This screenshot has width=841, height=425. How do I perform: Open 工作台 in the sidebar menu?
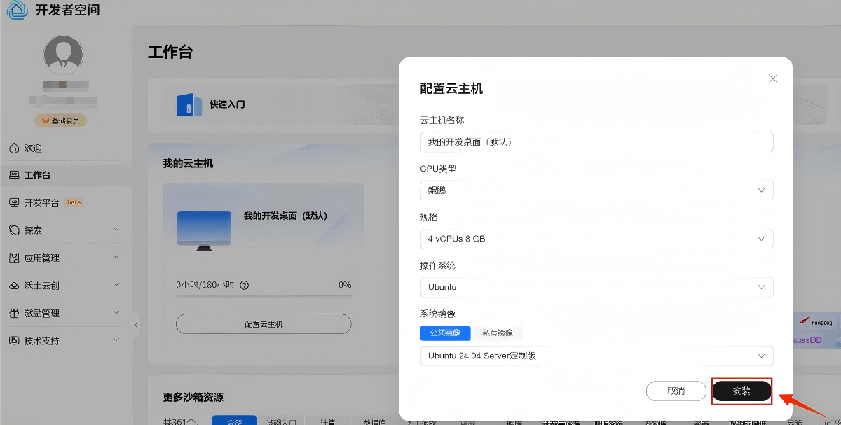[38, 175]
